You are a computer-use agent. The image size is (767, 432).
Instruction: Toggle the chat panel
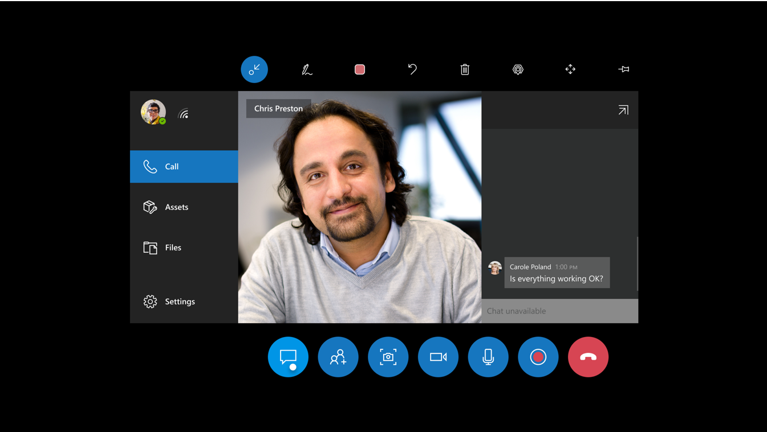pos(288,357)
